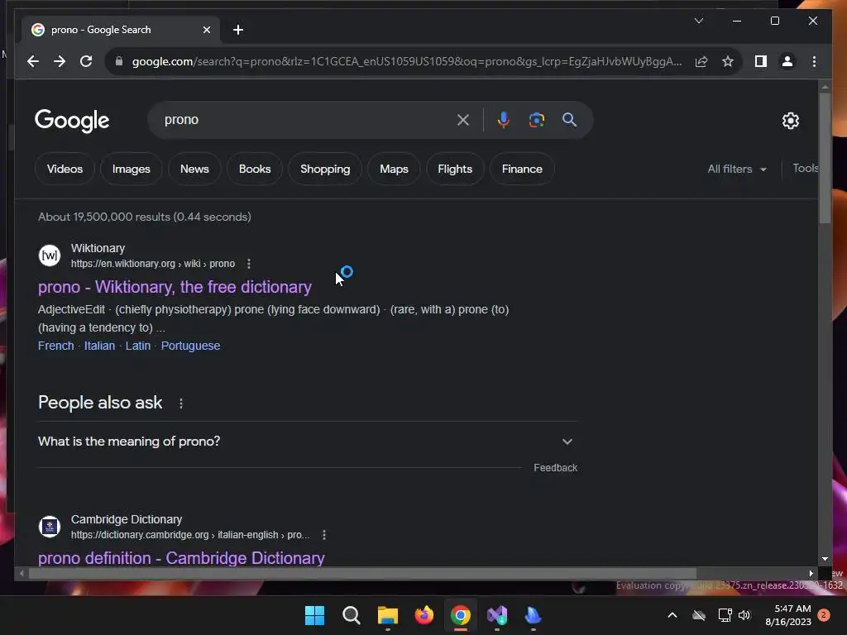Jump to Latin section link

[x=138, y=346]
